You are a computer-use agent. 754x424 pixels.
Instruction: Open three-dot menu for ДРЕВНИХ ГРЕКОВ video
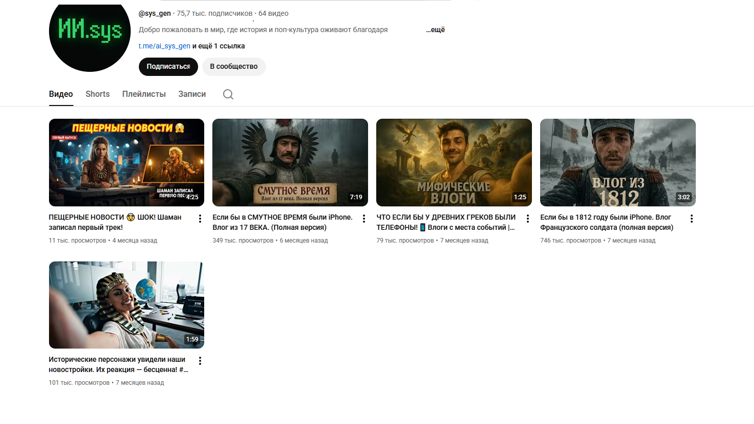tap(528, 219)
